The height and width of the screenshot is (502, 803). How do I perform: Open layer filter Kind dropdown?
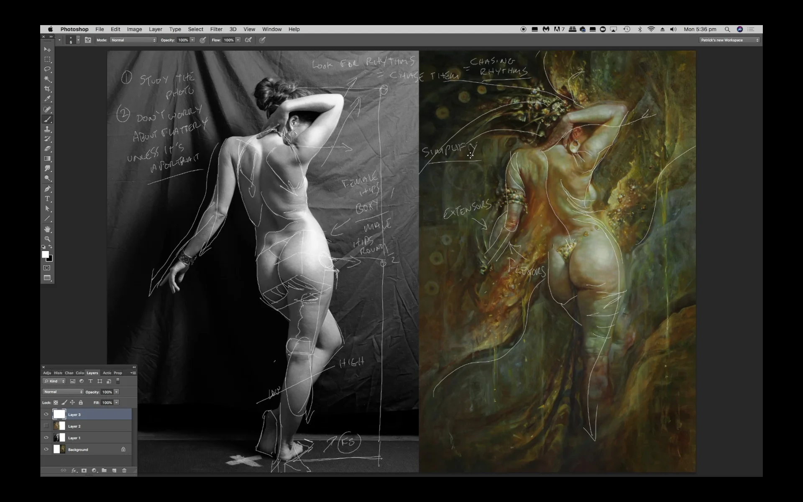(x=54, y=381)
